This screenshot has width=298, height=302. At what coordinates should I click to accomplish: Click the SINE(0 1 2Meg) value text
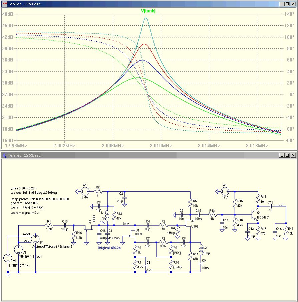pyautogui.click(x=30, y=257)
